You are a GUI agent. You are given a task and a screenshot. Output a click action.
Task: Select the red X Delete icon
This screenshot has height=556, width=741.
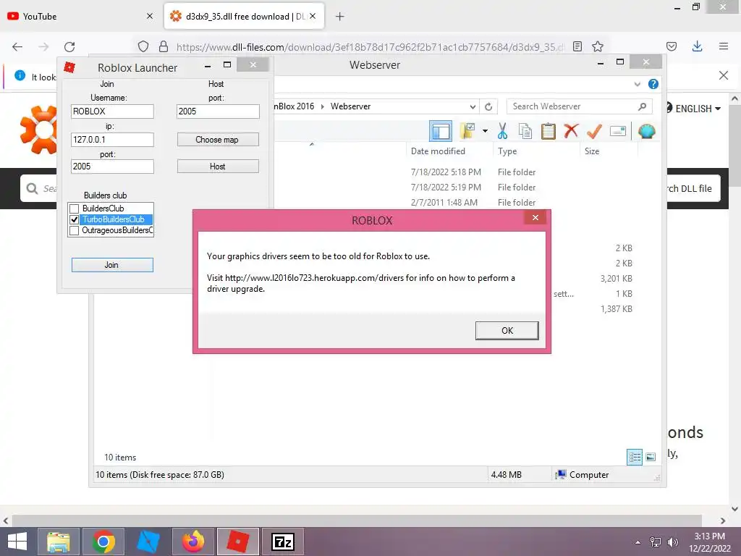(571, 131)
